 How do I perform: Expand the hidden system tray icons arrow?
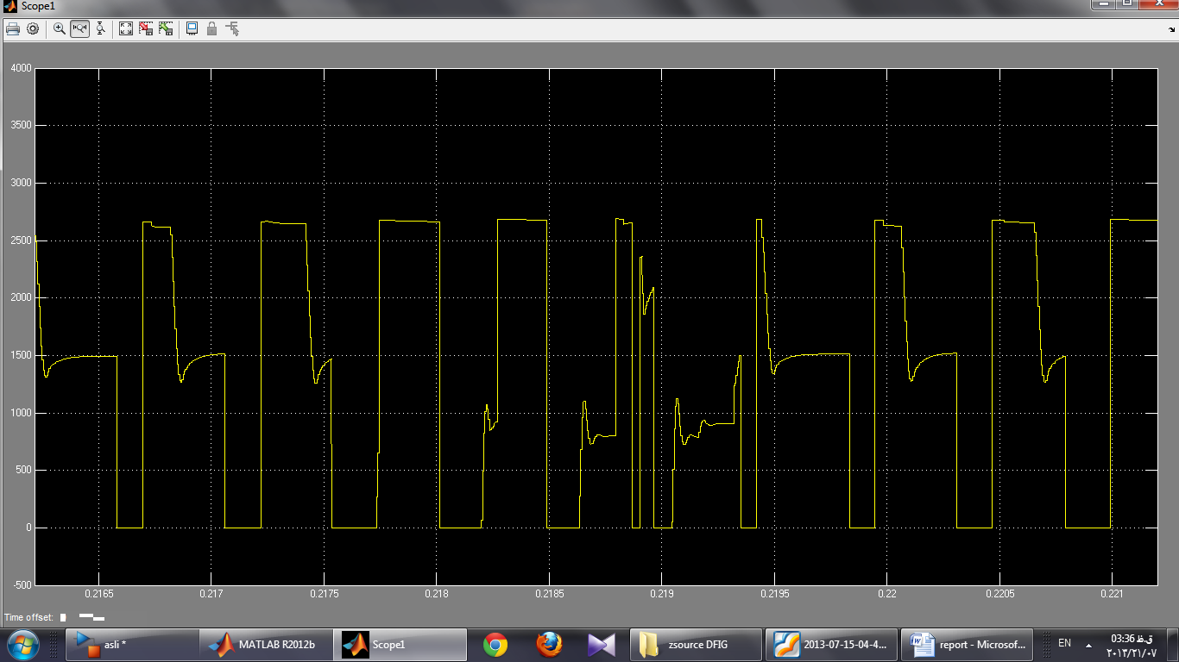[1092, 643]
